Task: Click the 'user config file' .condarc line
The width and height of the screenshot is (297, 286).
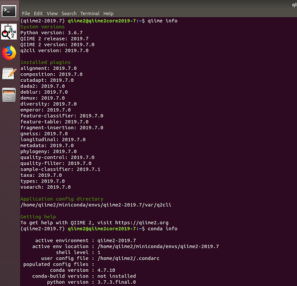Action: (x=101, y=259)
